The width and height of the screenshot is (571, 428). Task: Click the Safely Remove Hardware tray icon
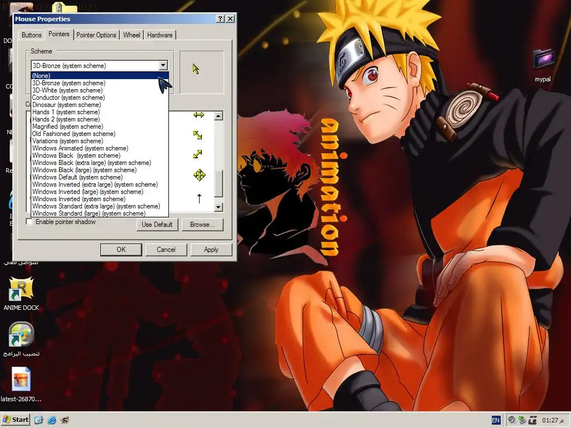(x=522, y=420)
